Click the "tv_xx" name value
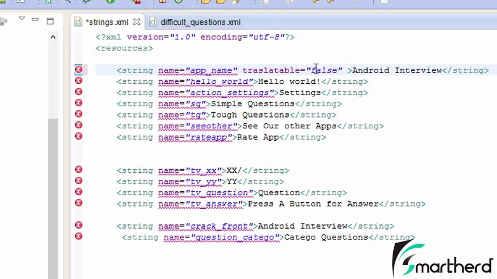 203,171
